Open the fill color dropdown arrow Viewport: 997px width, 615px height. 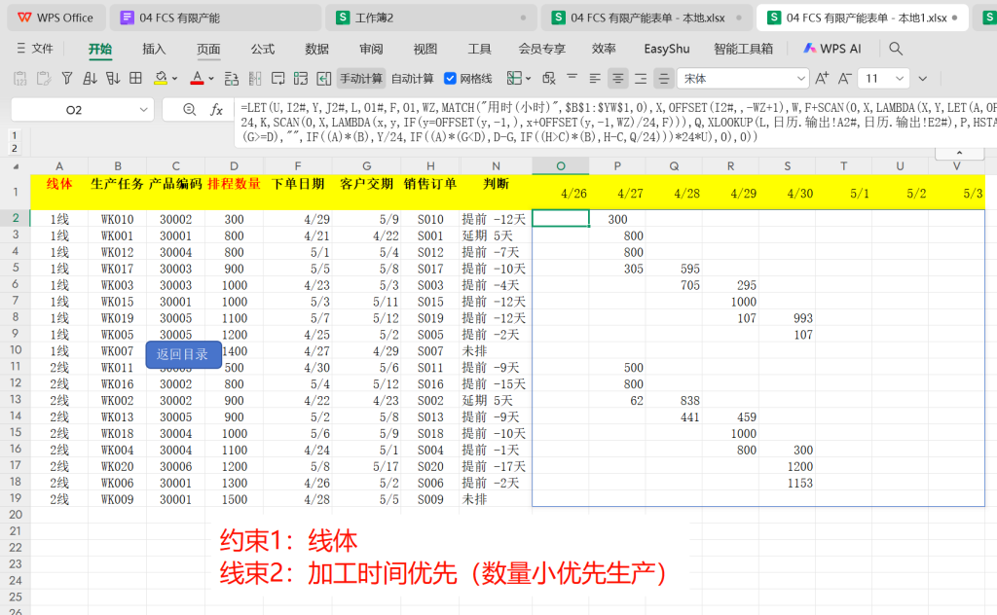pos(175,79)
